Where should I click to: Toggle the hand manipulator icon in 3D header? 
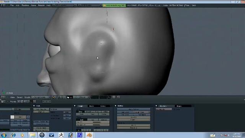pyautogui.click(x=68, y=97)
